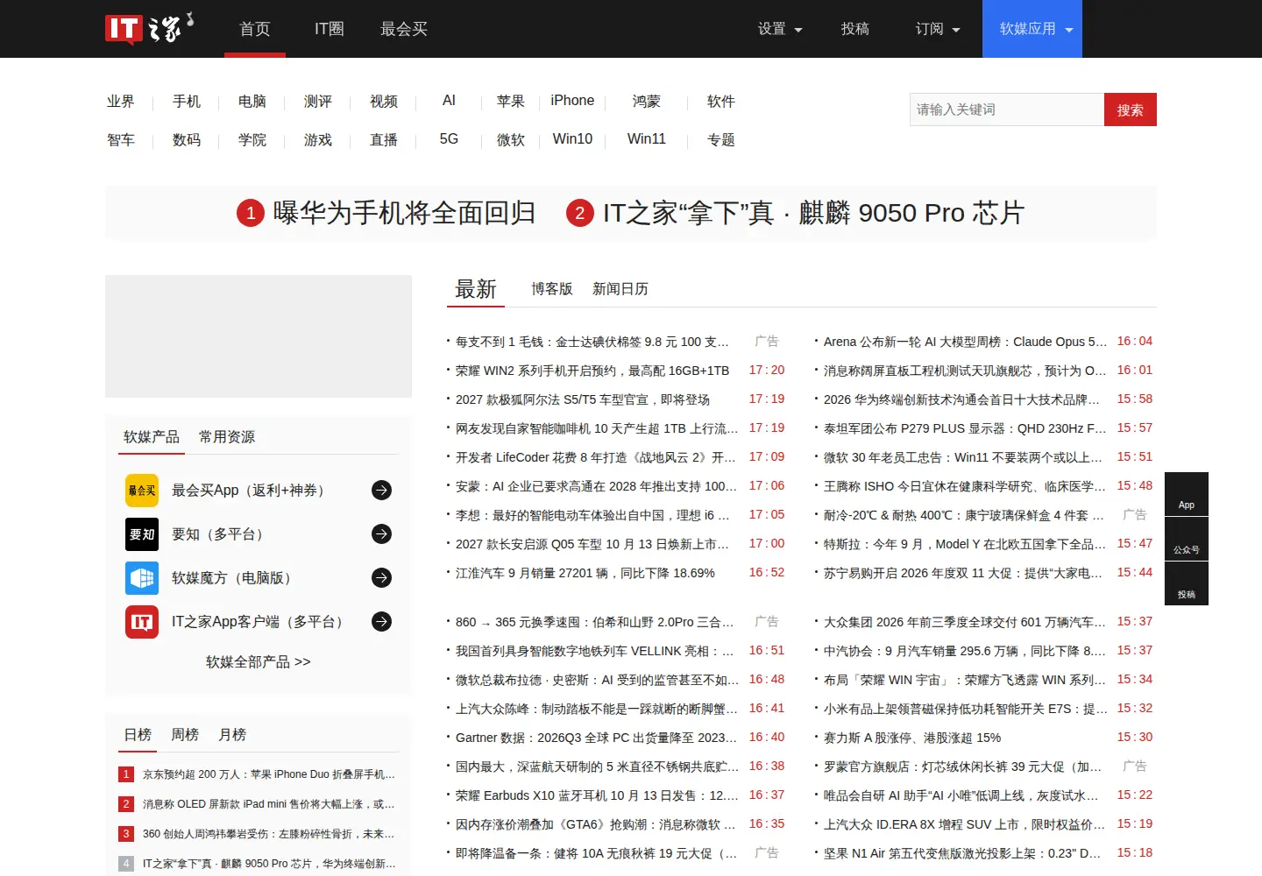Expand the 设置 dropdown in header
Image resolution: width=1262 pixels, height=876 pixels.
click(x=780, y=29)
